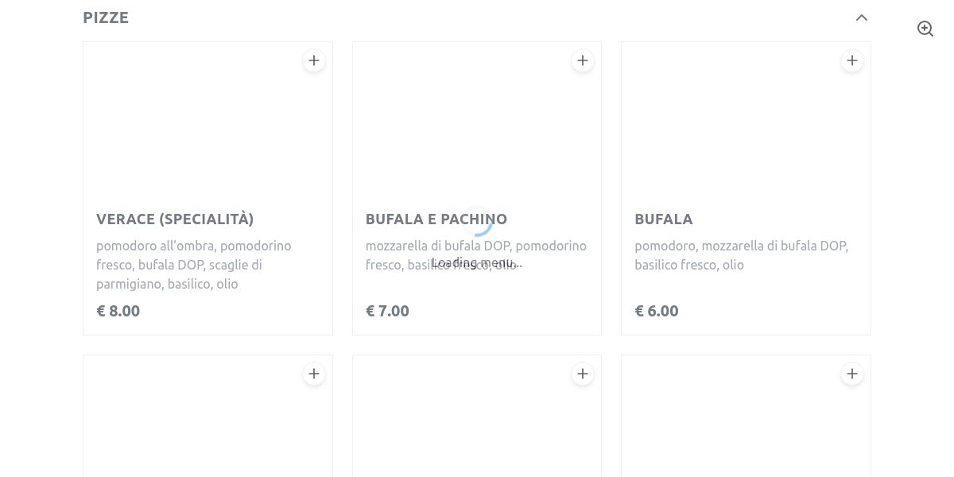
Task: Add Verace (Specialità) pizza with plus icon
Action: point(314,60)
